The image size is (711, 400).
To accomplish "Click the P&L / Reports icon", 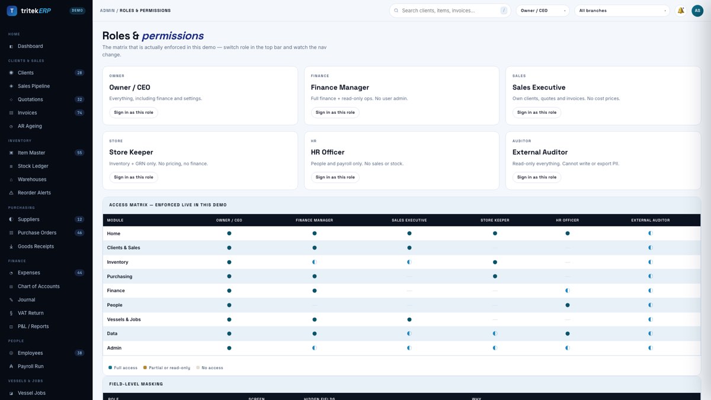I will coord(11,327).
